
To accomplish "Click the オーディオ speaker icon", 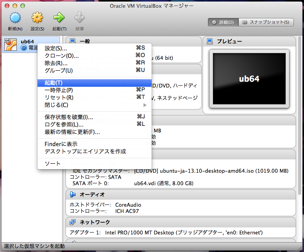I will pos(73,195).
